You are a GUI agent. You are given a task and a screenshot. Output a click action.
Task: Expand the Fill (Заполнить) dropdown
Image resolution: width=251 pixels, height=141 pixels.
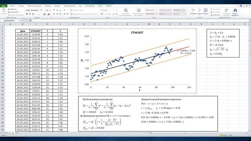[221, 12]
